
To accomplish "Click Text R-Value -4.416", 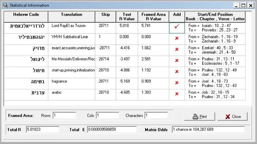I will [124, 48].
